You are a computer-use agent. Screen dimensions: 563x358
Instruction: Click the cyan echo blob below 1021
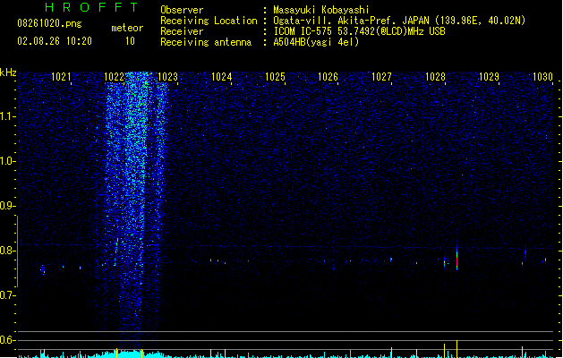pyautogui.click(x=43, y=269)
